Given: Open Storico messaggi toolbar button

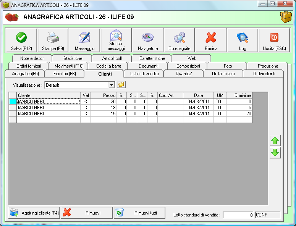Looking at the screenshot, I should point(116,40).
